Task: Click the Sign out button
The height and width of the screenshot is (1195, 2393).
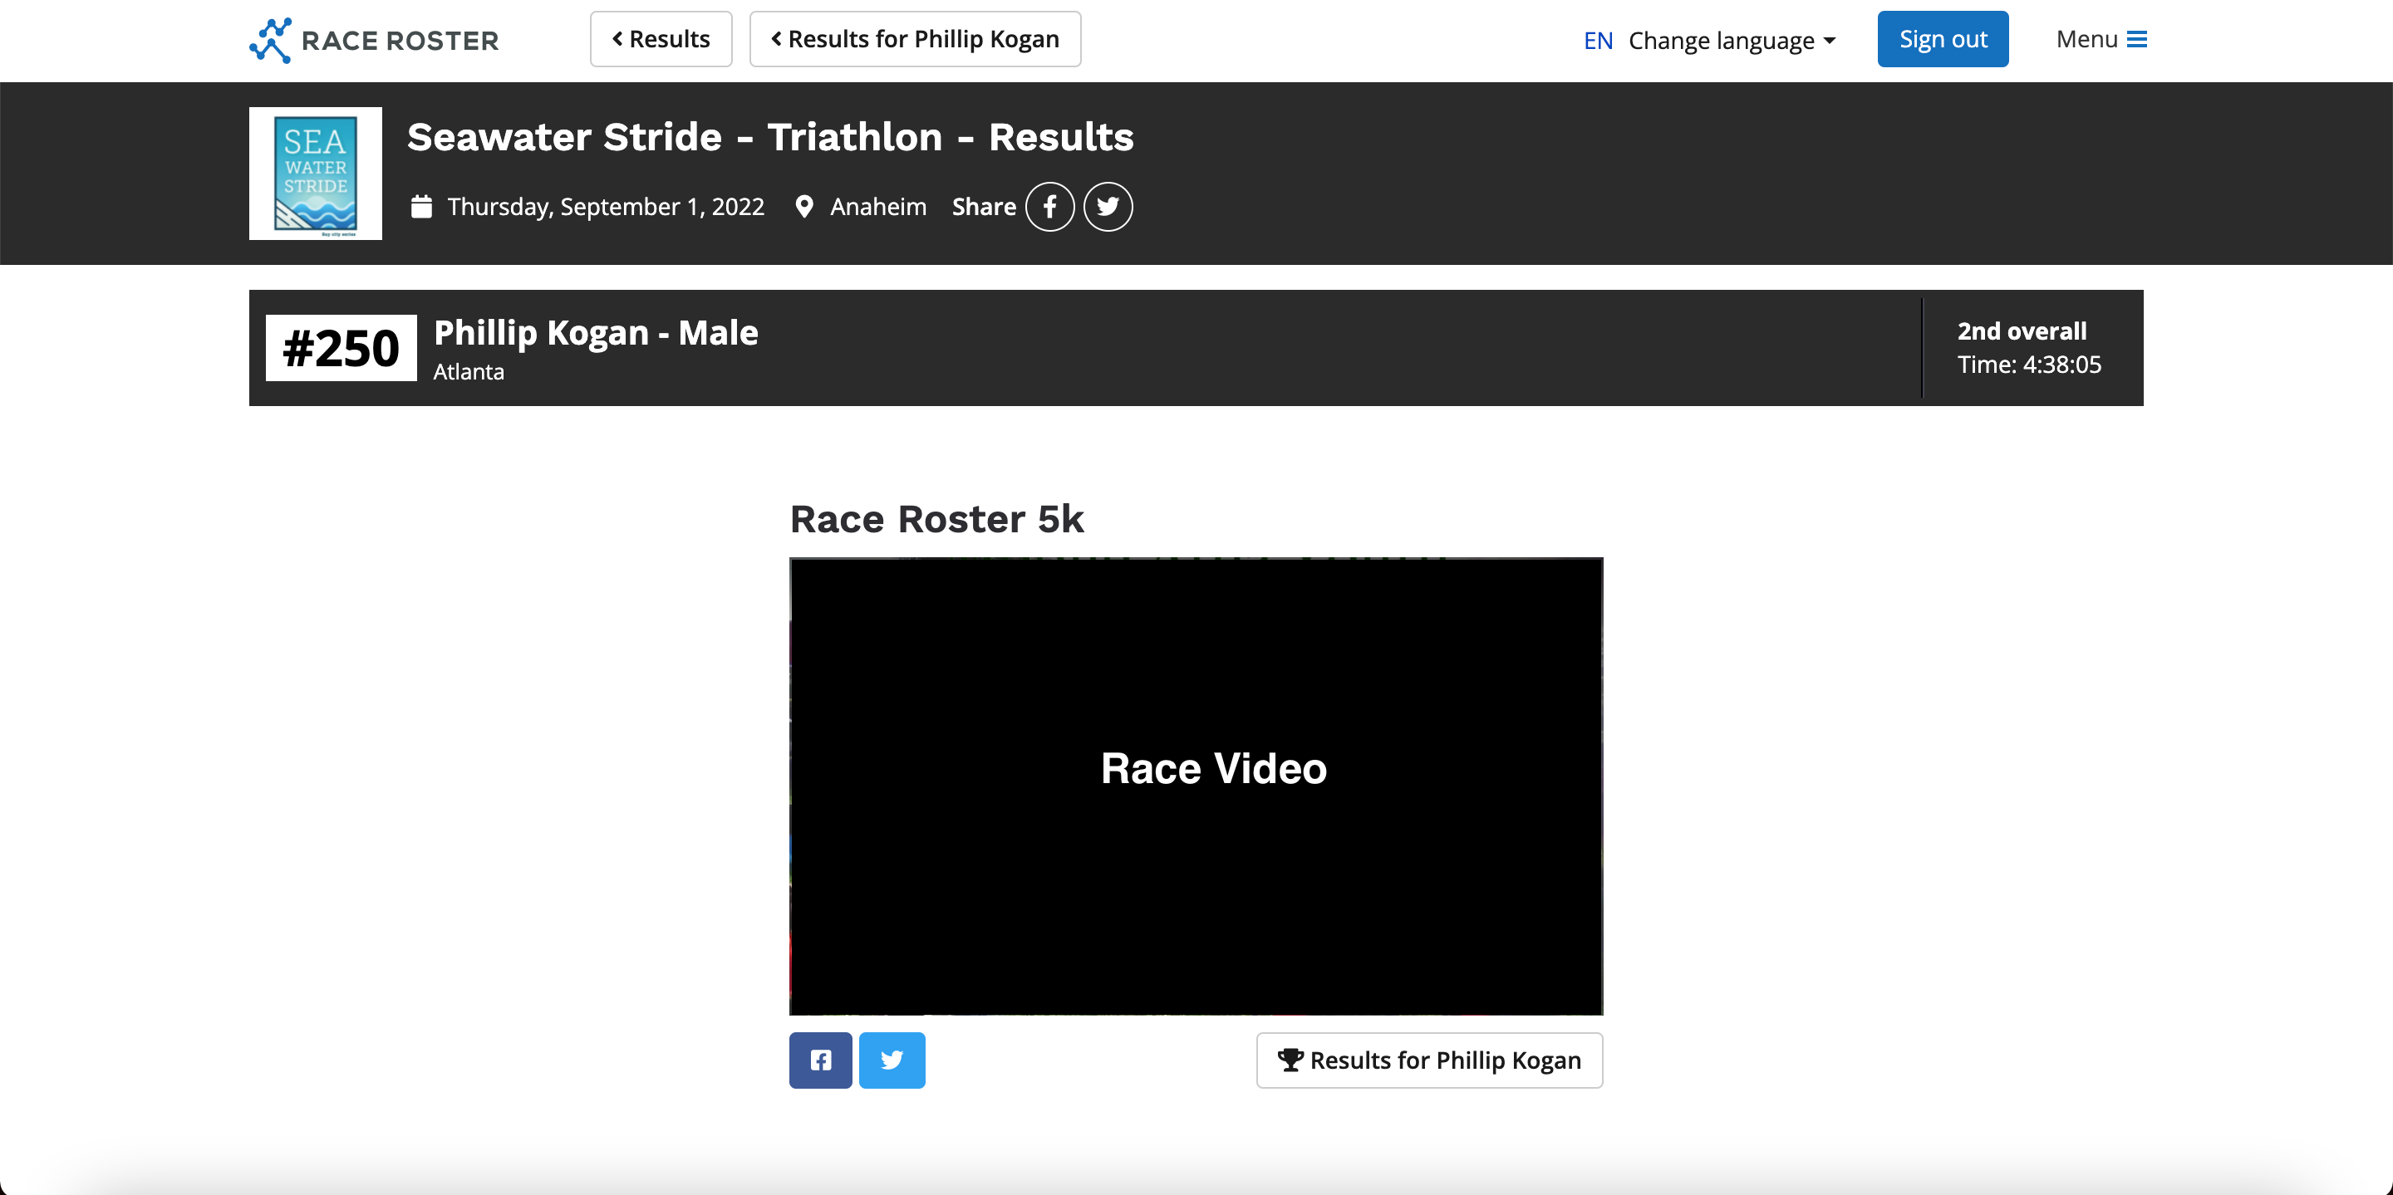Action: point(1943,39)
